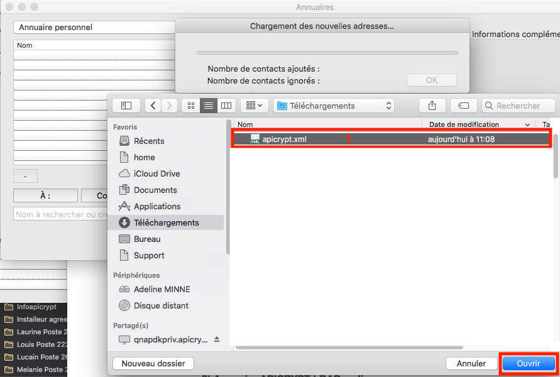560x377 pixels.
Task: Click the tag edit icon
Action: point(463,106)
